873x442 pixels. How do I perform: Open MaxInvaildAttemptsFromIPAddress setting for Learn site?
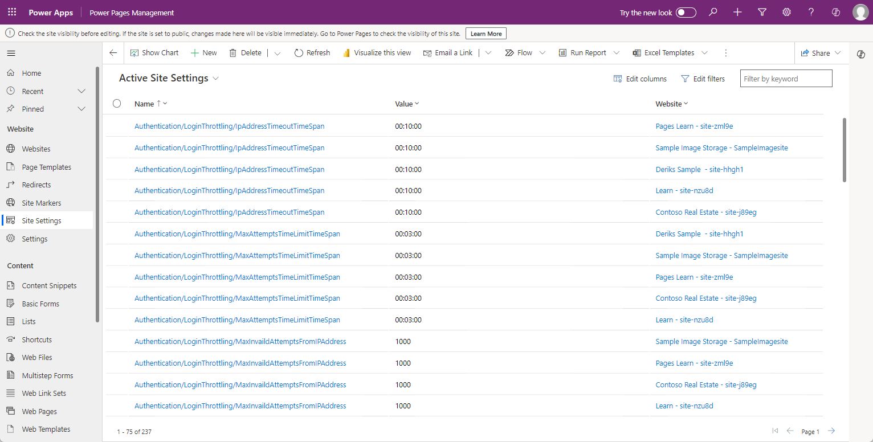[240, 406]
